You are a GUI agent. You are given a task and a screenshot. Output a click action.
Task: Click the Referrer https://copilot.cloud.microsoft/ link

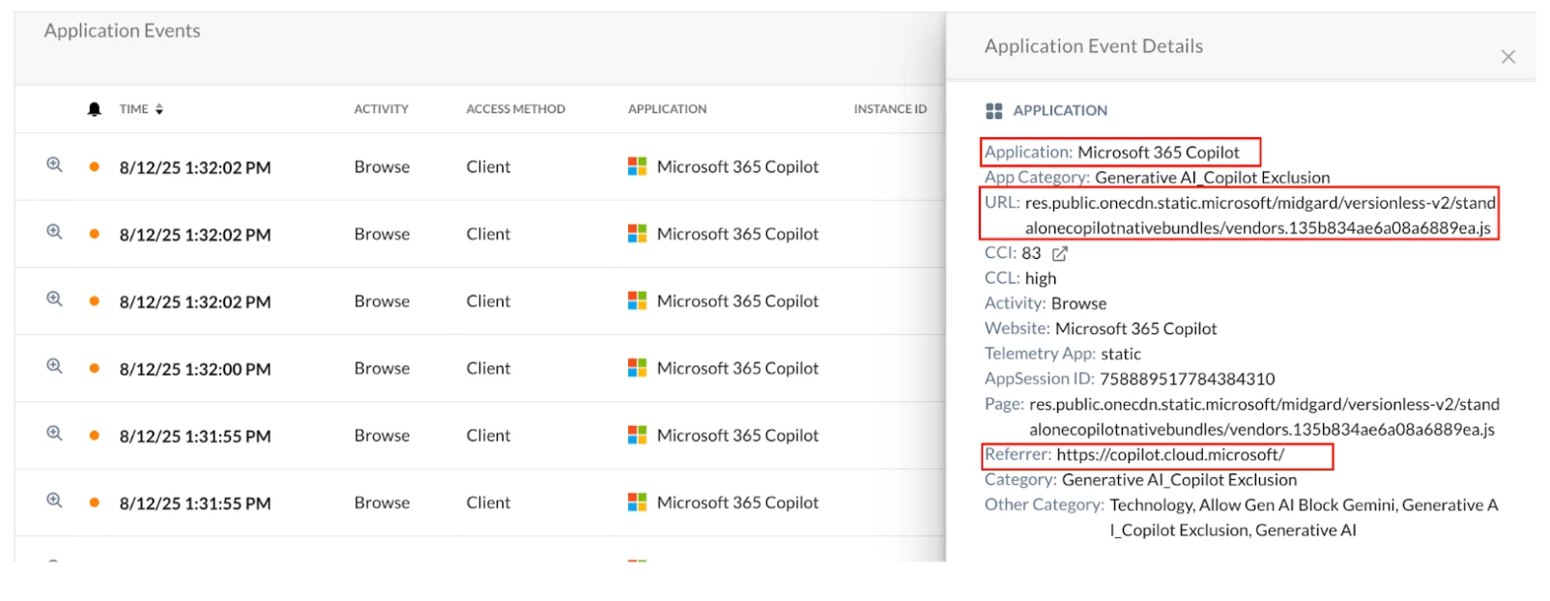coord(1170,455)
